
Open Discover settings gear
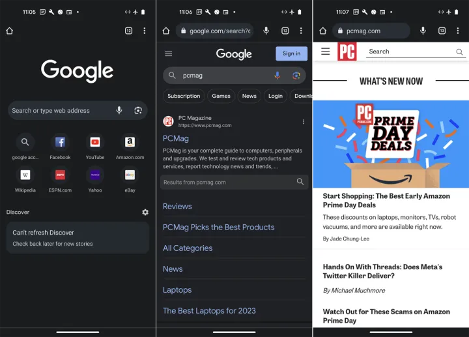(145, 212)
